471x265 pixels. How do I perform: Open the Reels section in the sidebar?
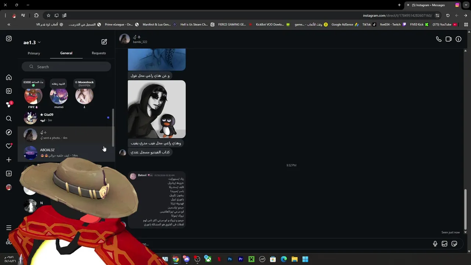point(9,91)
